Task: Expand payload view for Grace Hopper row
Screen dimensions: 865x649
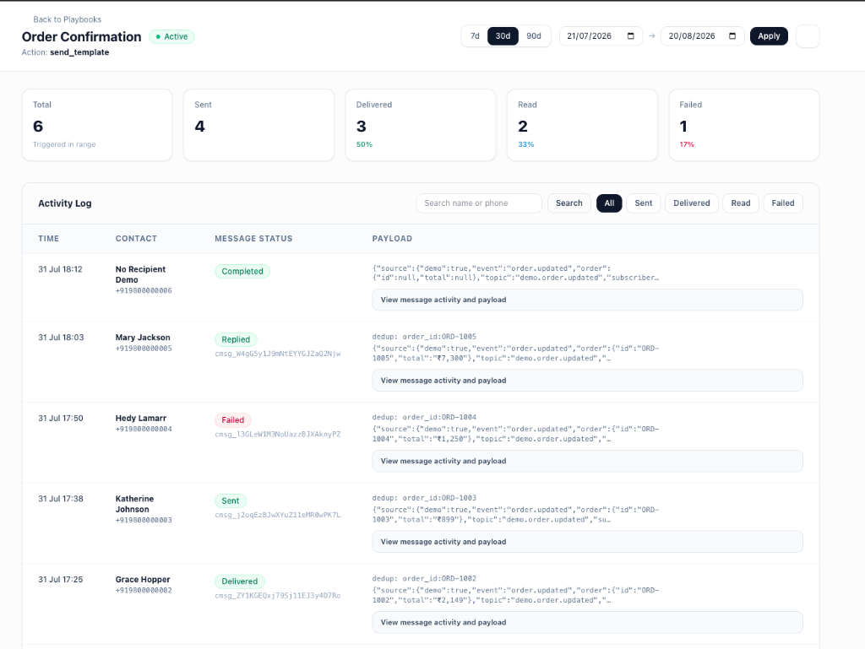Action: click(588, 623)
